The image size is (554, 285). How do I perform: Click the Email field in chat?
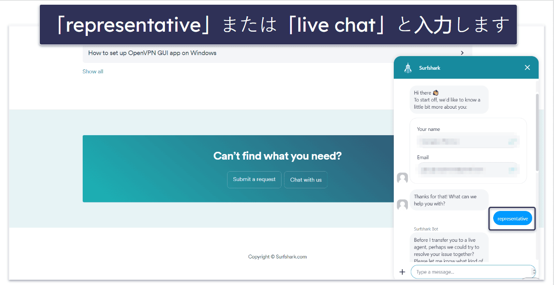point(468,169)
